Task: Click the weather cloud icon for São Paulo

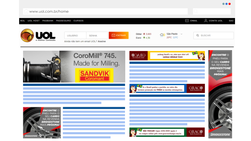Action: [162, 35]
